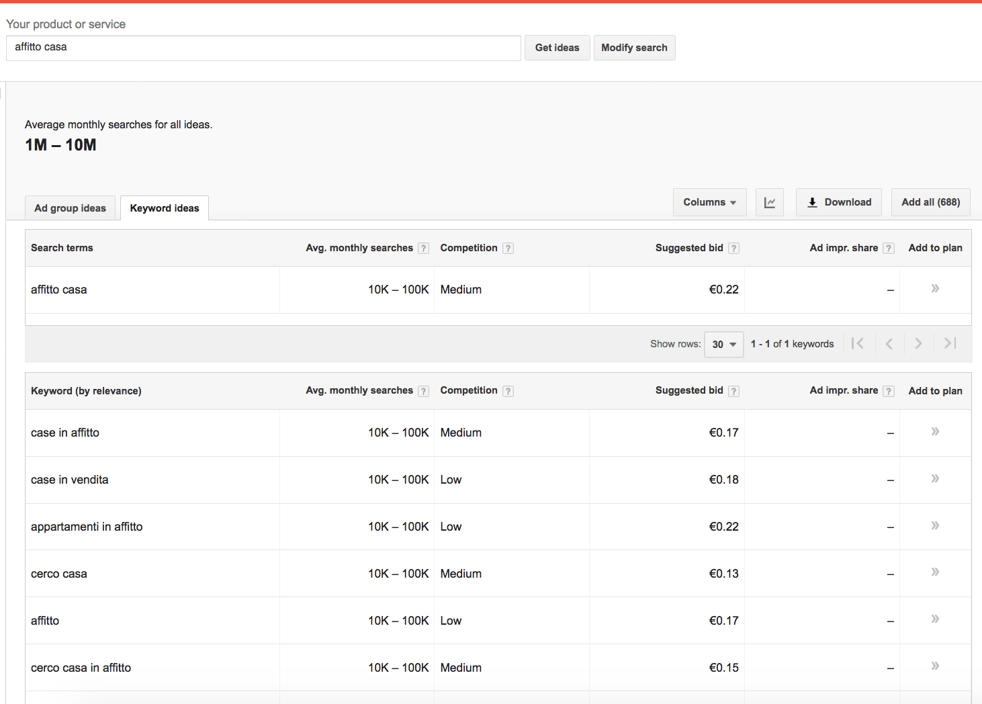Open the search volume trends chart icon
982x704 pixels.
[770, 202]
